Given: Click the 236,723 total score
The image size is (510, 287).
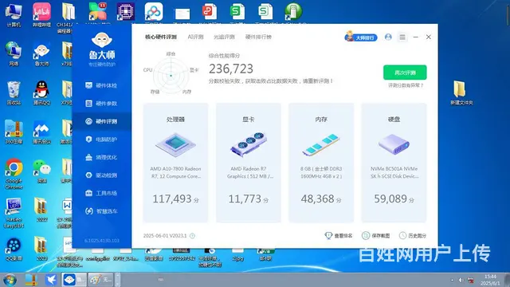Looking at the screenshot, I should click(231, 69).
